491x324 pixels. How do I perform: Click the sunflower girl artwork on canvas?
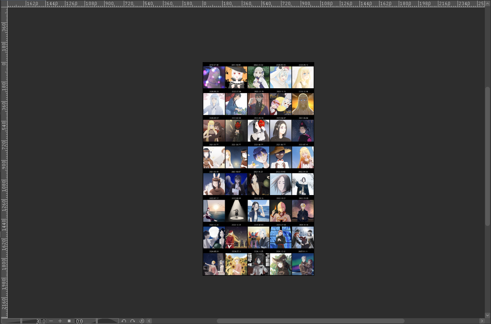pyautogui.click(x=236, y=264)
